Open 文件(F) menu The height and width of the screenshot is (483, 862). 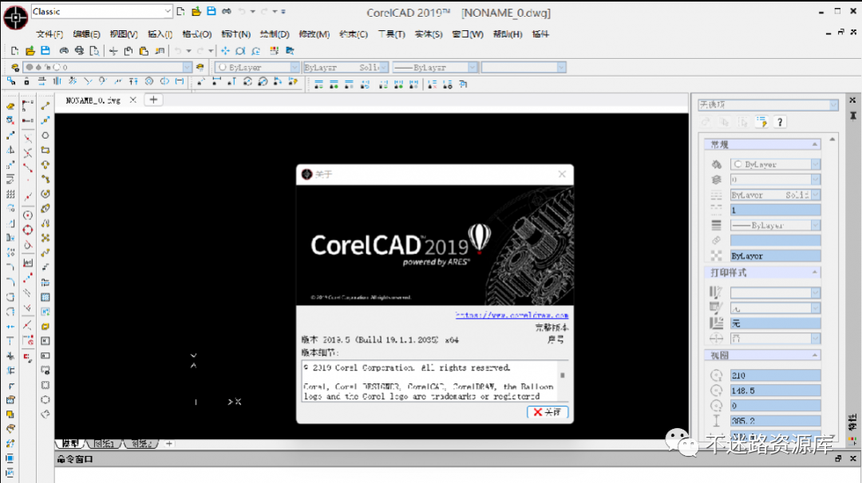(x=49, y=34)
